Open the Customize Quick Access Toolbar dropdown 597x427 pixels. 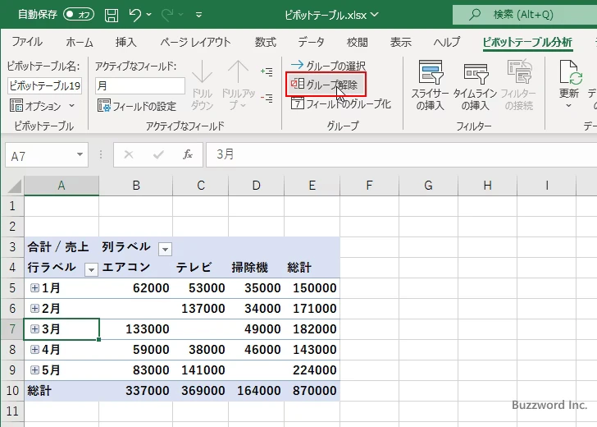198,15
